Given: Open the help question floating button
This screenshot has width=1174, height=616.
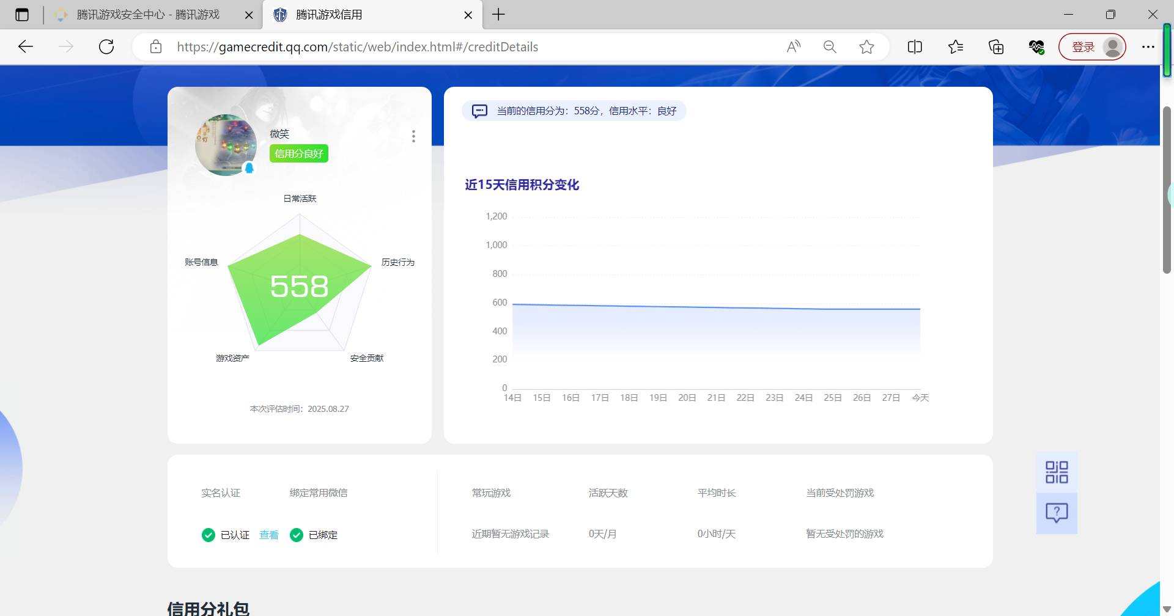Looking at the screenshot, I should [x=1057, y=513].
